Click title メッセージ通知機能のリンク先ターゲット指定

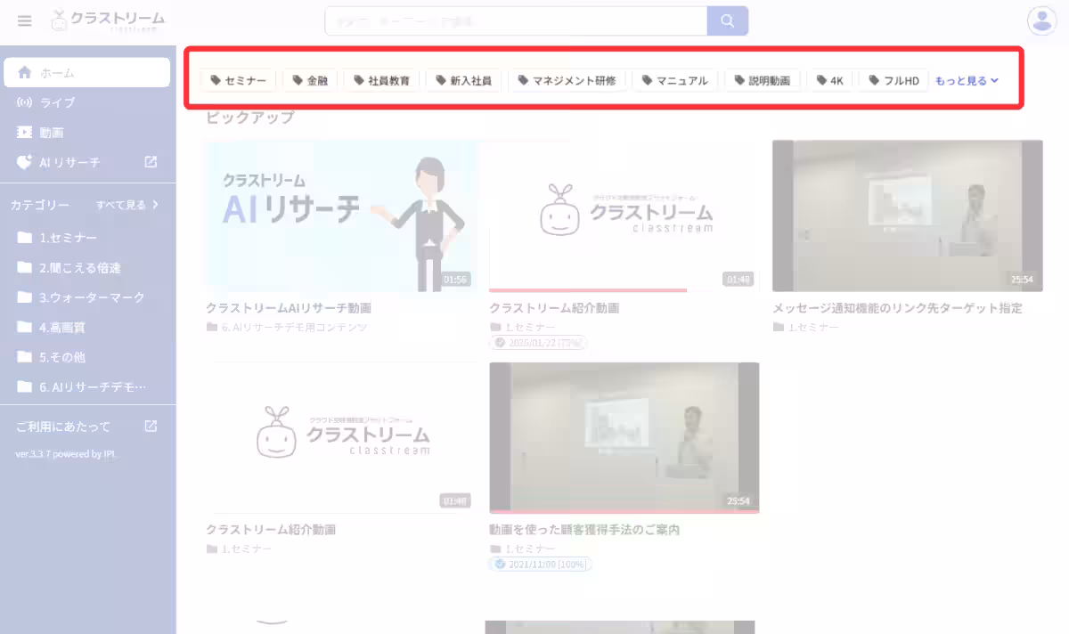point(897,308)
